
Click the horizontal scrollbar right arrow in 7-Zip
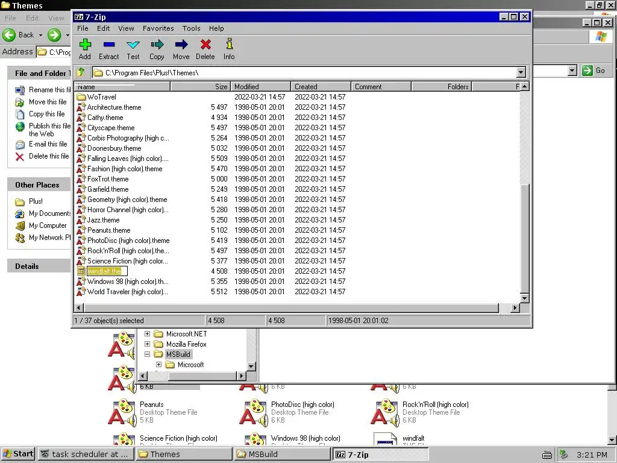click(515, 308)
